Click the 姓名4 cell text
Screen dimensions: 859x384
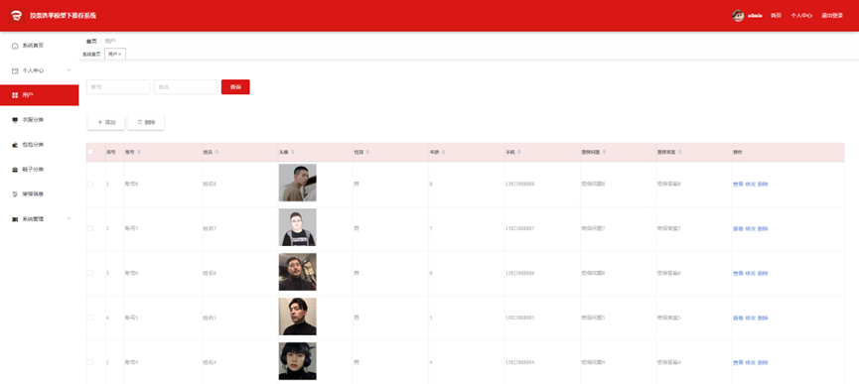(x=210, y=363)
